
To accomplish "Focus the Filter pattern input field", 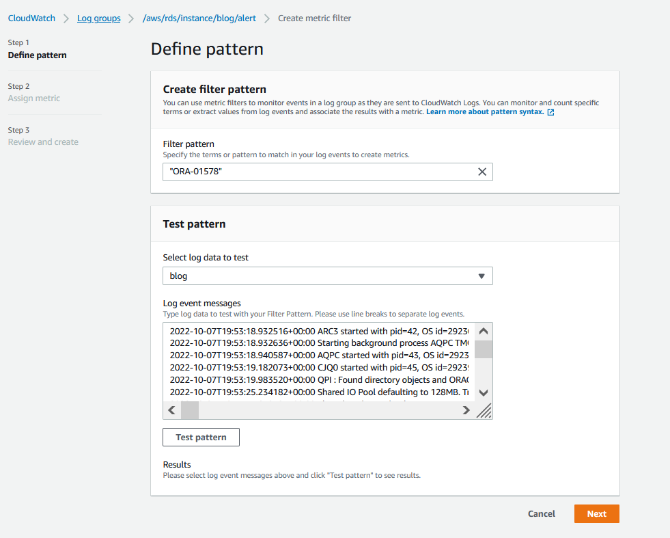I will 318,172.
